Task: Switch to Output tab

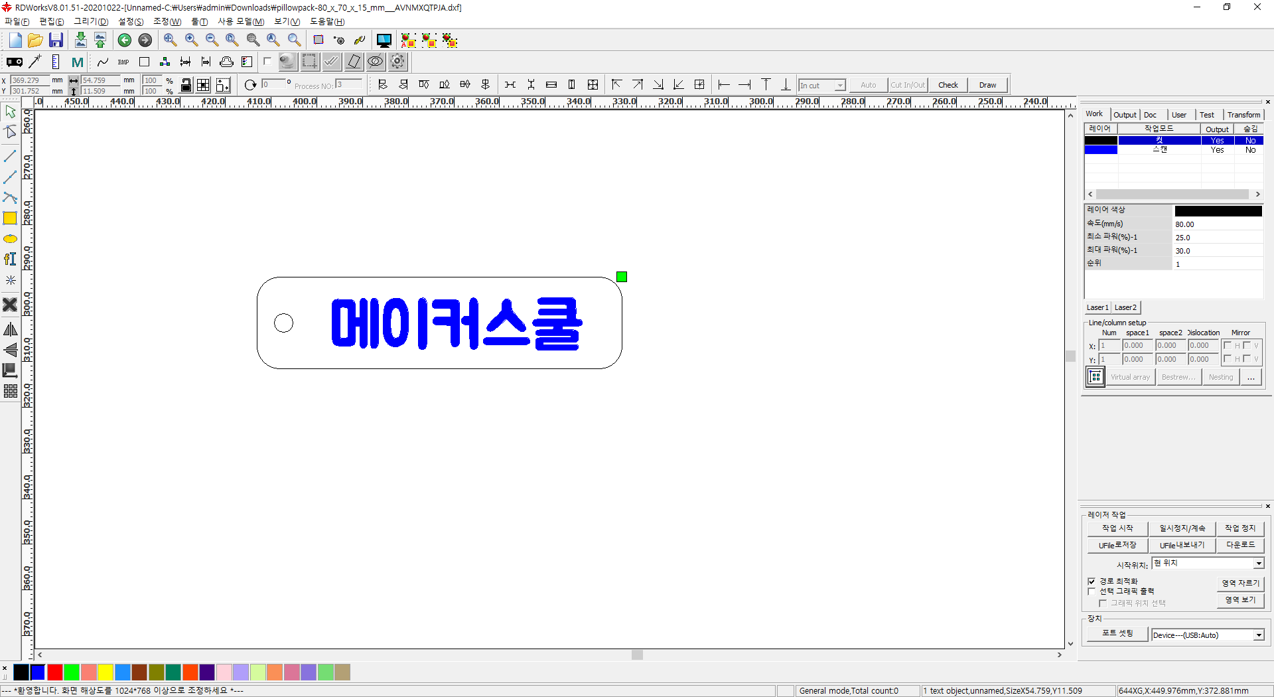Action: [1125, 115]
